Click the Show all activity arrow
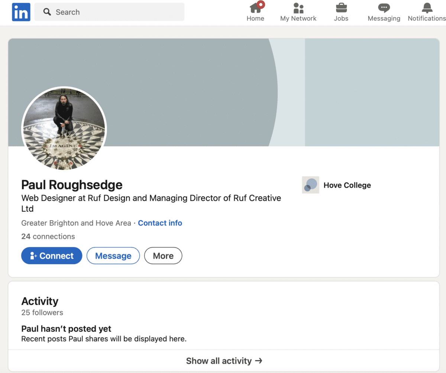This screenshot has width=446, height=373. [x=259, y=361]
